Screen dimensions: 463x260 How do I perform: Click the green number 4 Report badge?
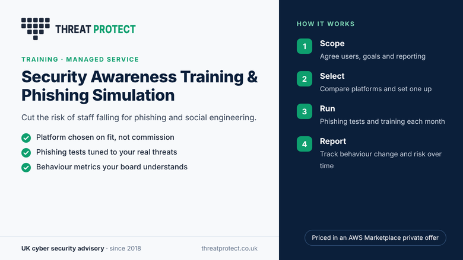pyautogui.click(x=305, y=144)
